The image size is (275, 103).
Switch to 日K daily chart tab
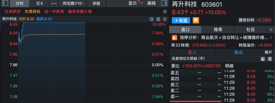tap(40, 4)
